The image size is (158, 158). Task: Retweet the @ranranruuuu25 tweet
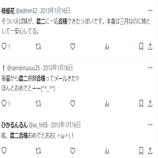click(38, 103)
